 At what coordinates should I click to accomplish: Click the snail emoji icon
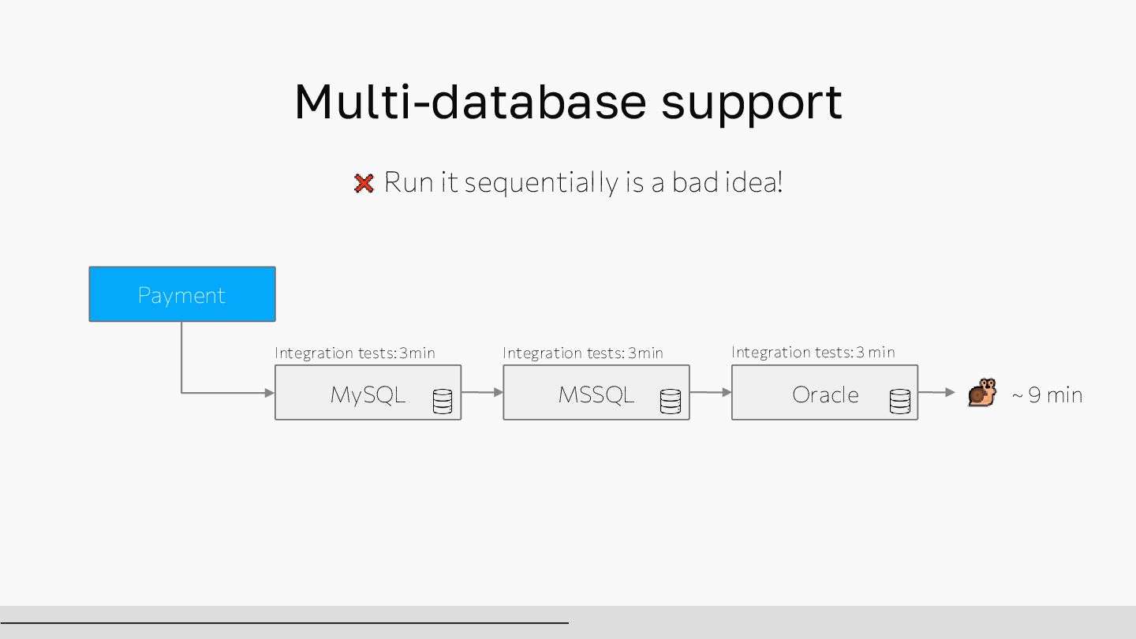pos(982,393)
